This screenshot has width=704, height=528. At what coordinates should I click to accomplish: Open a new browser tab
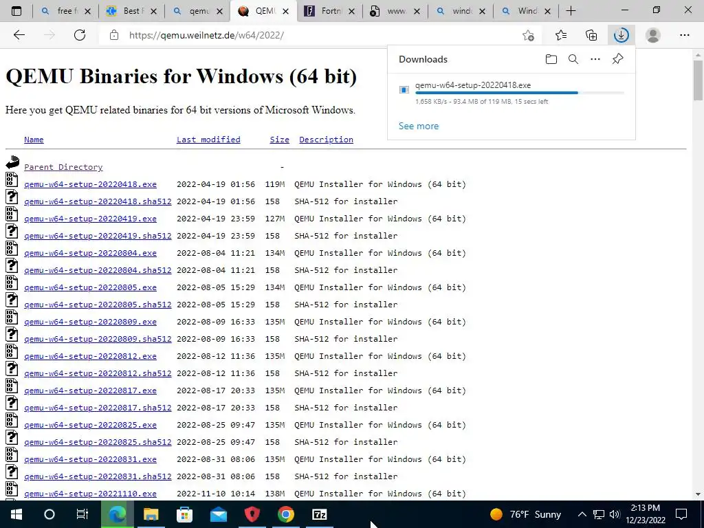[x=571, y=11]
